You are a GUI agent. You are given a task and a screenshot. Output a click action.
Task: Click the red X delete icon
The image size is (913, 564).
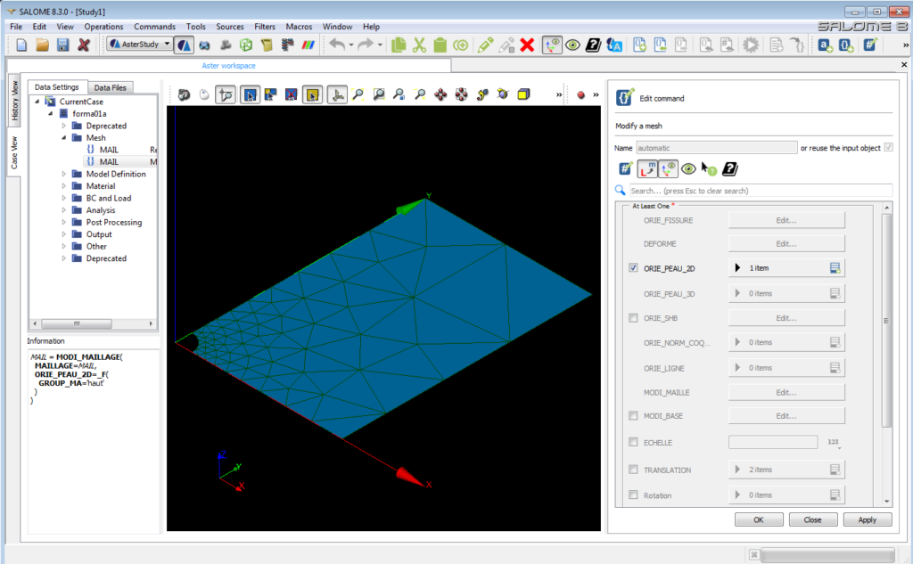pos(527,45)
